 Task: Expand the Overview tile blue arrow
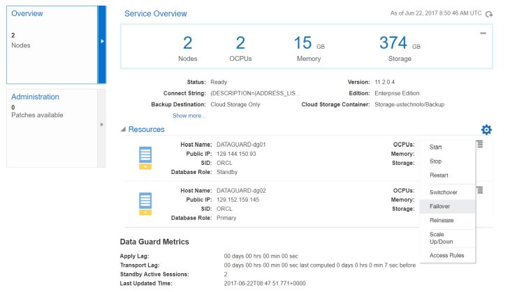tap(102, 42)
